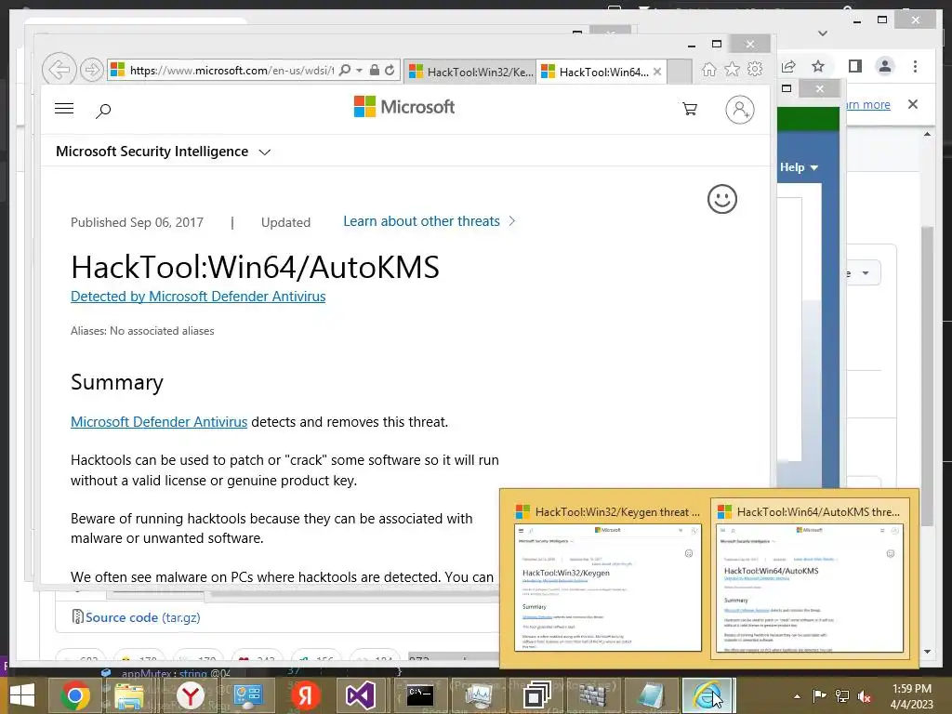Open Google Chrome from the taskbar
The width and height of the screenshot is (952, 714).
(x=75, y=695)
